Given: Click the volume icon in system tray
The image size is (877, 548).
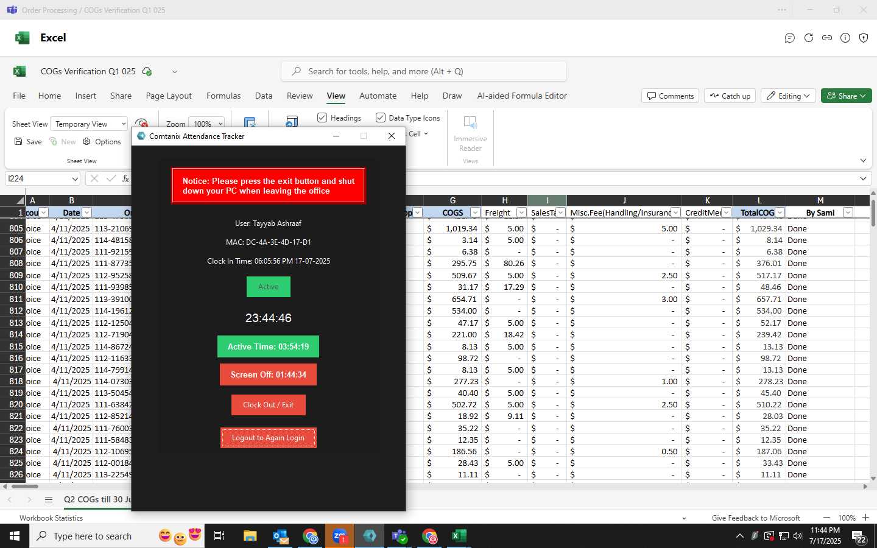Looking at the screenshot, I should pyautogui.click(x=798, y=536).
